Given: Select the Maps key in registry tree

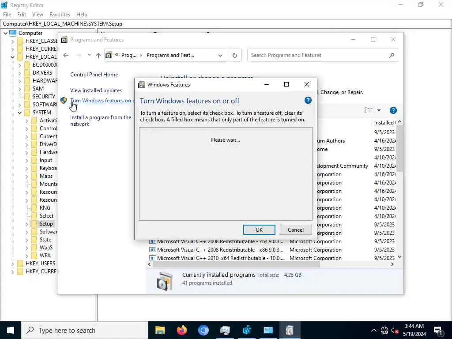Looking at the screenshot, I should 46,176.
